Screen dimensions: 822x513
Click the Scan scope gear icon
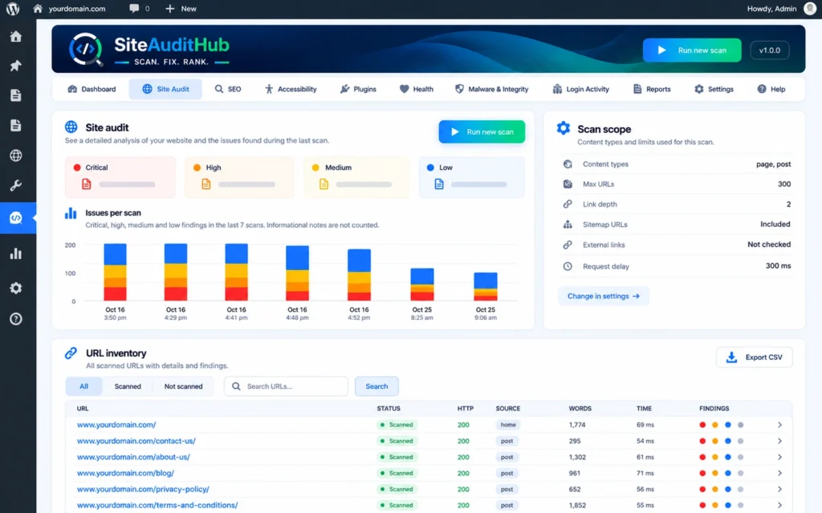(563, 128)
